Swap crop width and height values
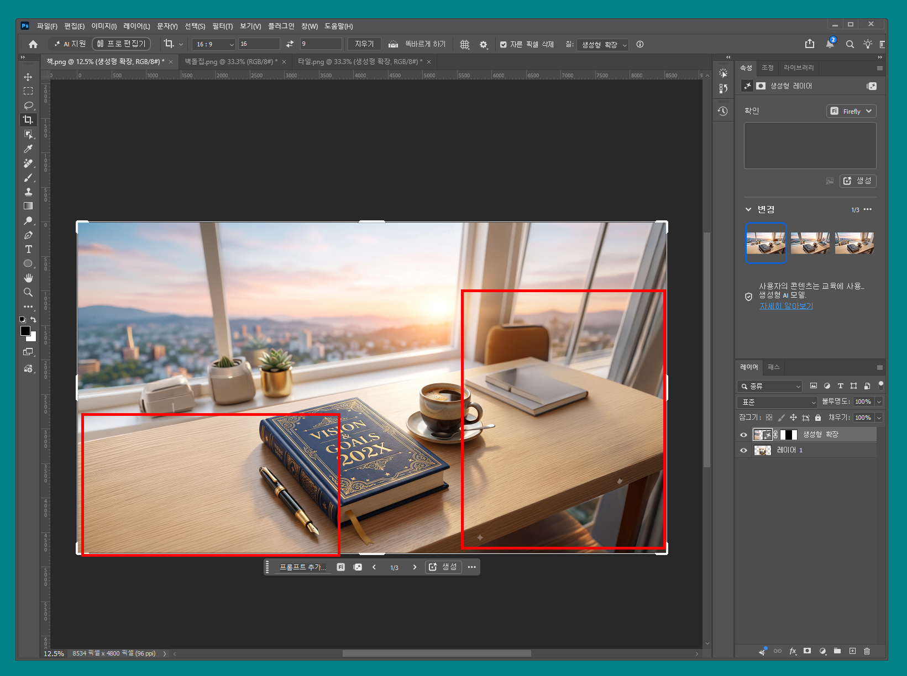Viewport: 907px width, 676px height. (x=290, y=44)
